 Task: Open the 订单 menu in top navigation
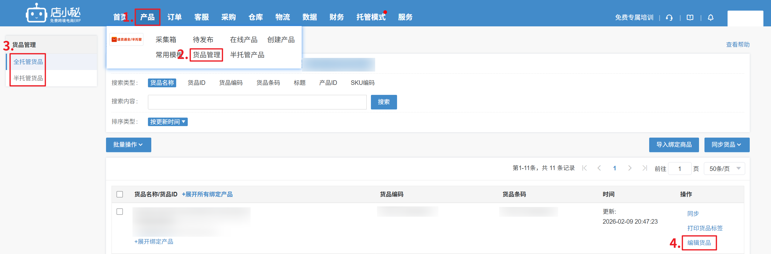pos(174,17)
